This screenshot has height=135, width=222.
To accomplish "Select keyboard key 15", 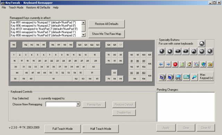I will tap(95, 55).
